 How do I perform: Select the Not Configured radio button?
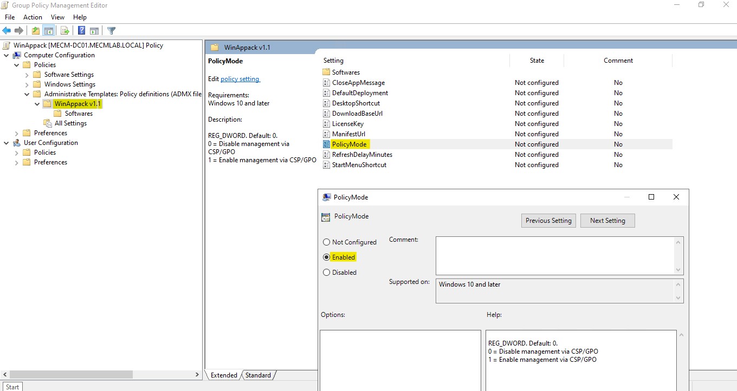pyautogui.click(x=327, y=242)
